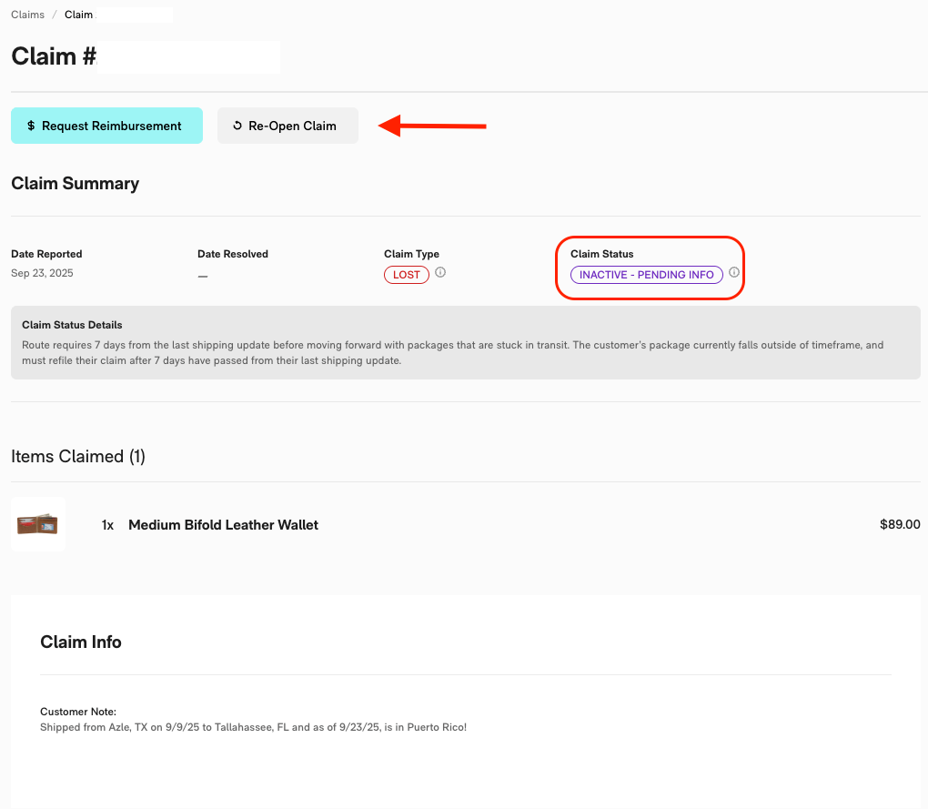Click the dollar sign icon on reimbursement button
The height and width of the screenshot is (809, 928).
(31, 126)
